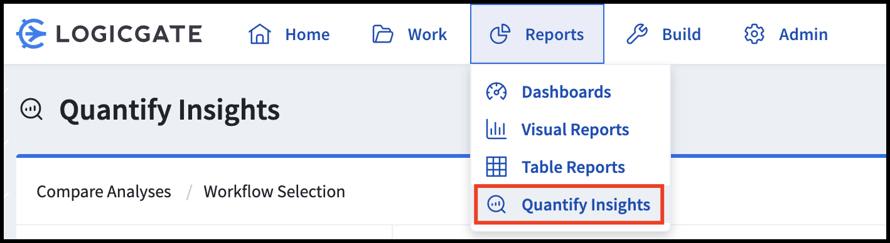
Task: Click the Reports pie chart icon
Action: click(x=500, y=34)
